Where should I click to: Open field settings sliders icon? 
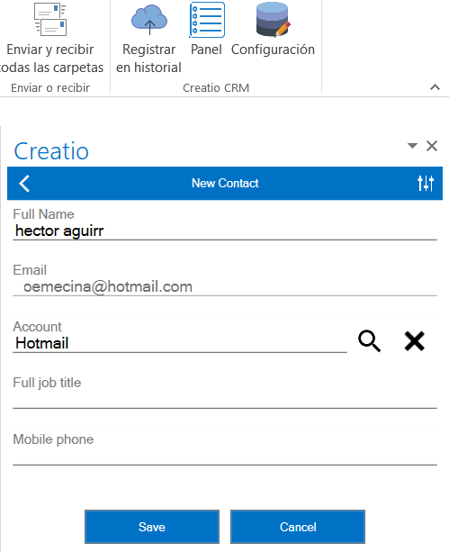click(x=426, y=183)
